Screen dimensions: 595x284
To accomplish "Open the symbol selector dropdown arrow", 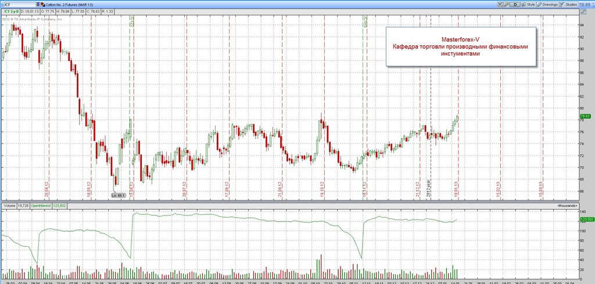I will [37, 5].
